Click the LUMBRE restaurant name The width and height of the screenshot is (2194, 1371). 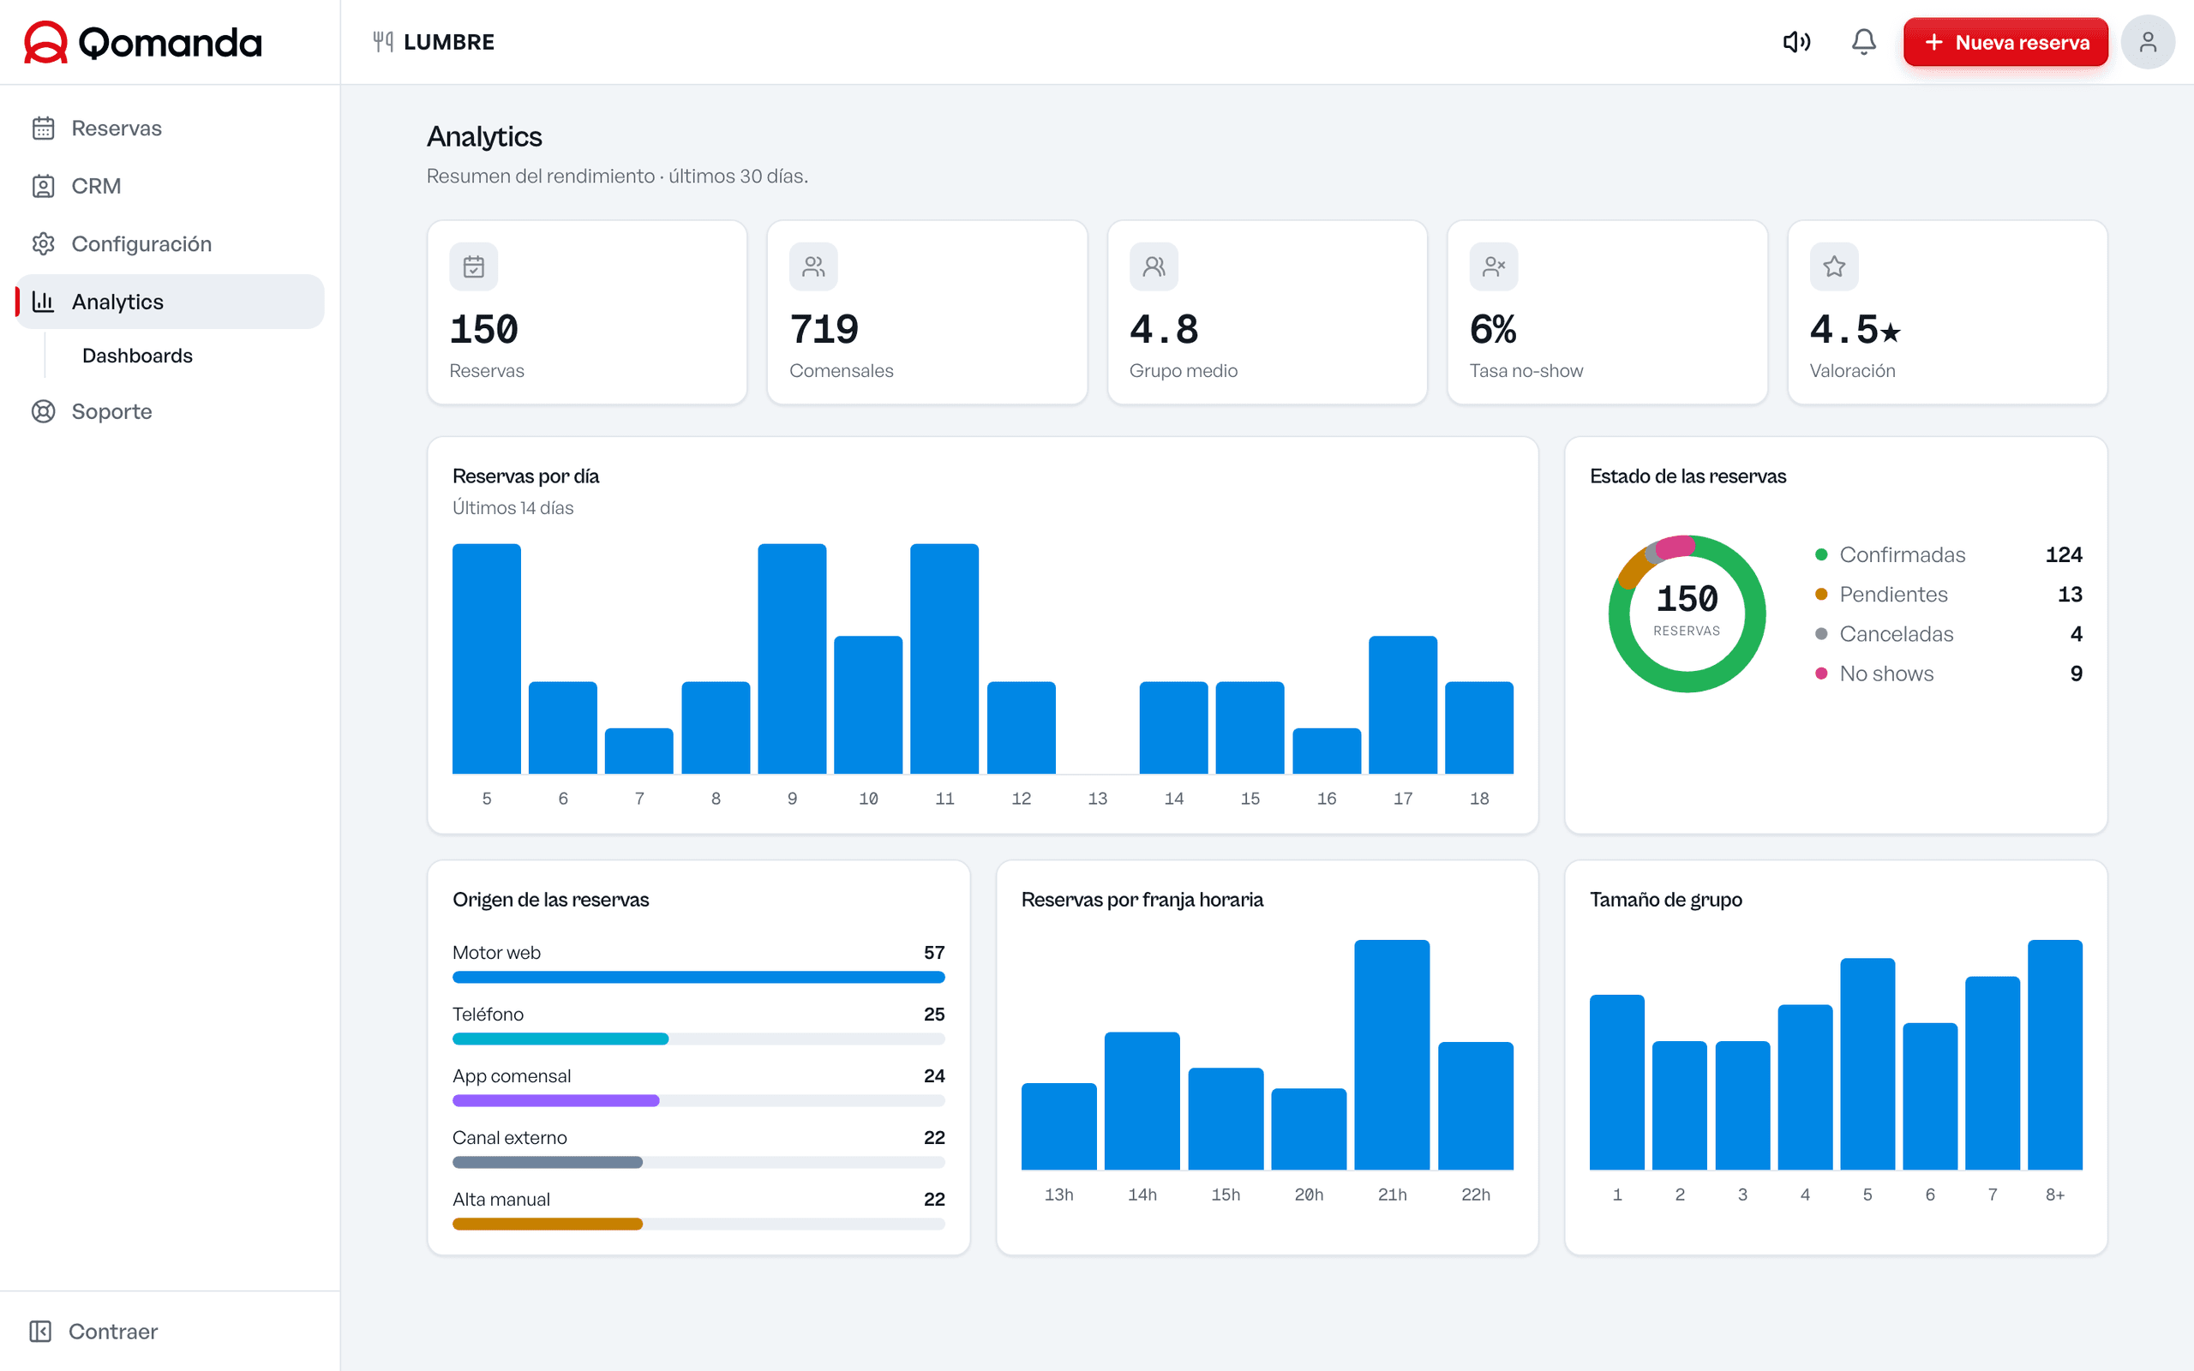tap(449, 42)
